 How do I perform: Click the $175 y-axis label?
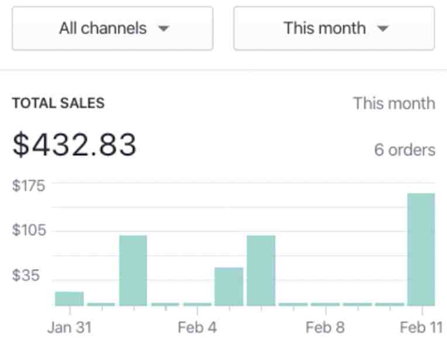point(29,186)
